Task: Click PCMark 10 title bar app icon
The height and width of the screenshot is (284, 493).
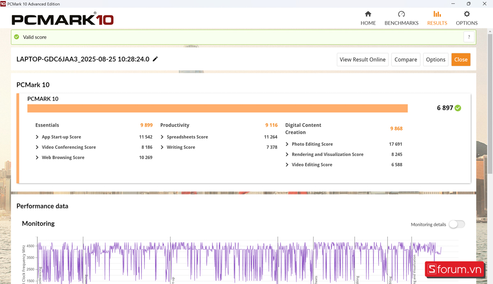Action: [3, 4]
